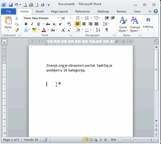Justify the paragraph text
The height and width of the screenshot is (144, 161).
[x=96, y=24]
